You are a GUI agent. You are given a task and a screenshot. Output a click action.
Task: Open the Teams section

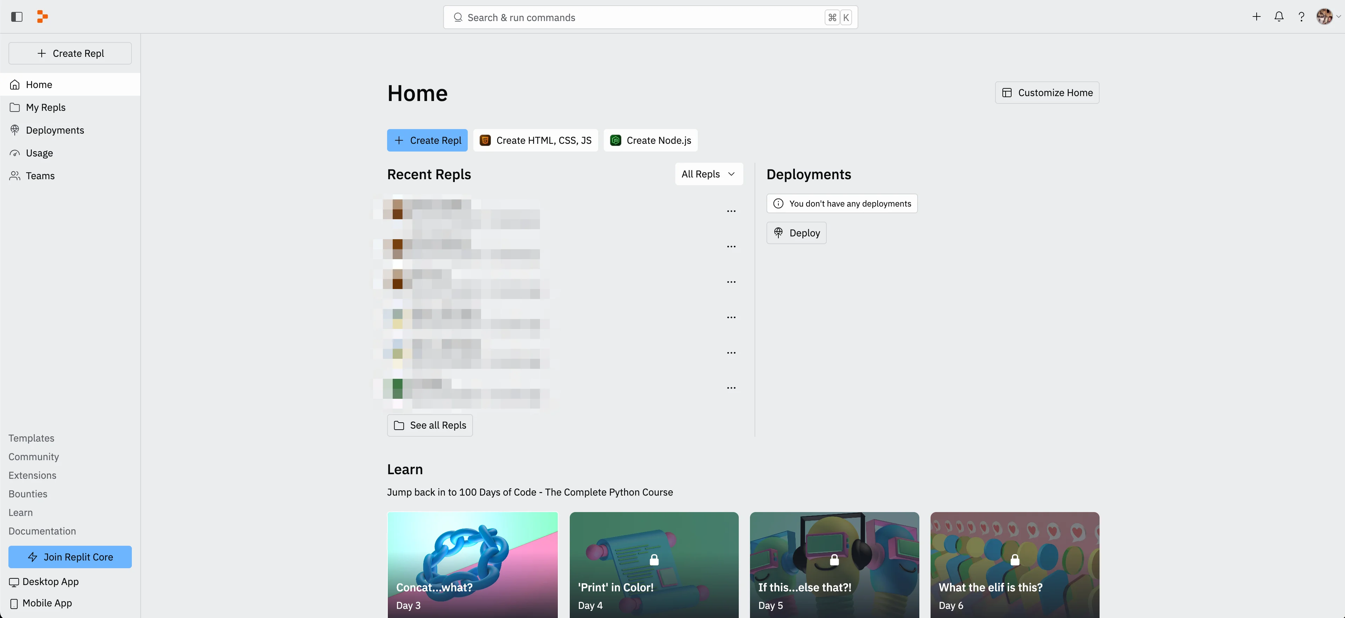[x=40, y=175]
